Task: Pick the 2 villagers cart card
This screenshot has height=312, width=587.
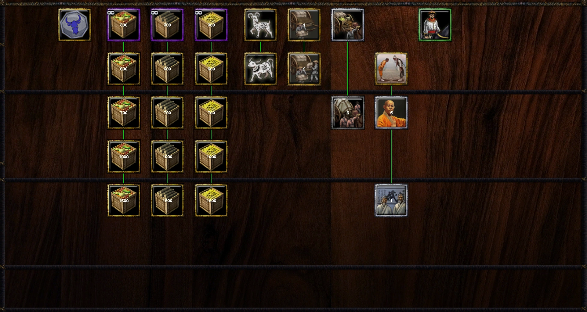Action: pyautogui.click(x=304, y=69)
